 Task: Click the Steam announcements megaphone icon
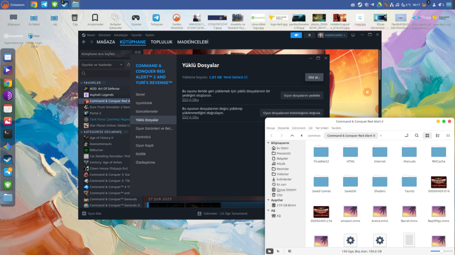(296, 35)
